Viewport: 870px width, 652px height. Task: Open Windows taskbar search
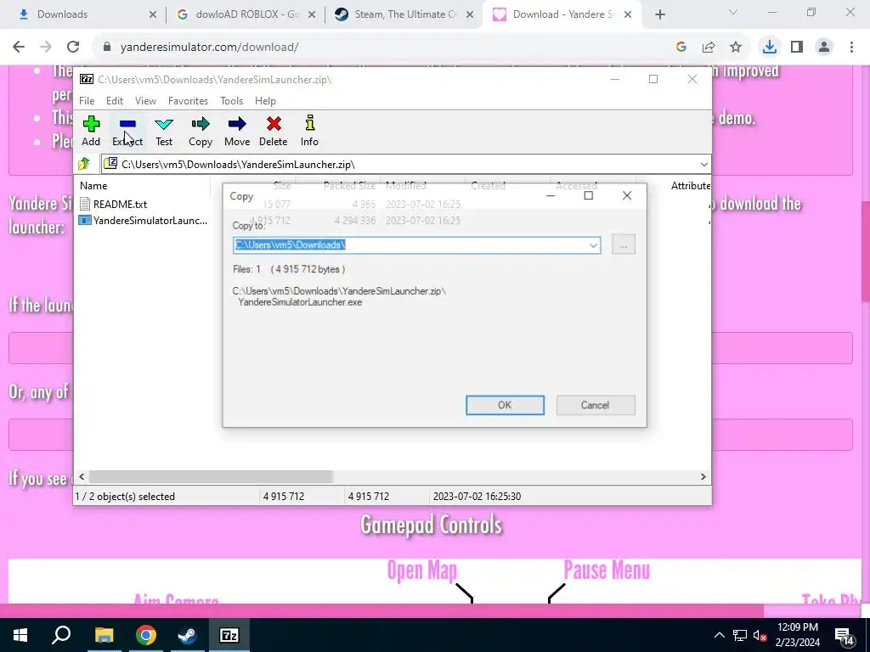click(61, 635)
